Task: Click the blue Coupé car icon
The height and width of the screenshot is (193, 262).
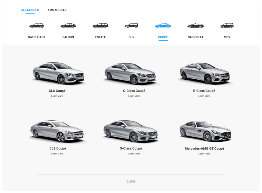Action: [163, 26]
